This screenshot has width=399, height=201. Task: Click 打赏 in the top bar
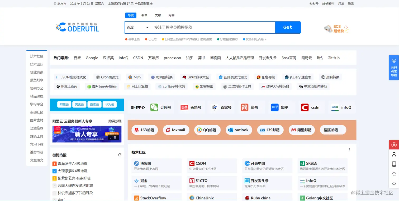pos(341,4)
